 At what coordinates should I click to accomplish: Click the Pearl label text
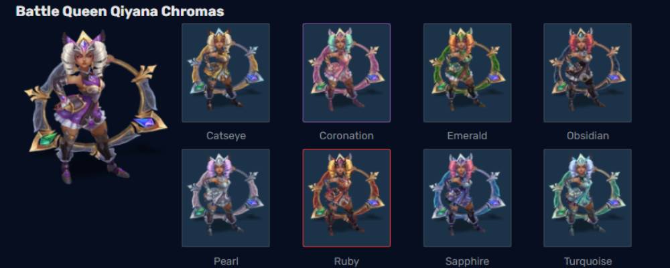[x=226, y=261]
